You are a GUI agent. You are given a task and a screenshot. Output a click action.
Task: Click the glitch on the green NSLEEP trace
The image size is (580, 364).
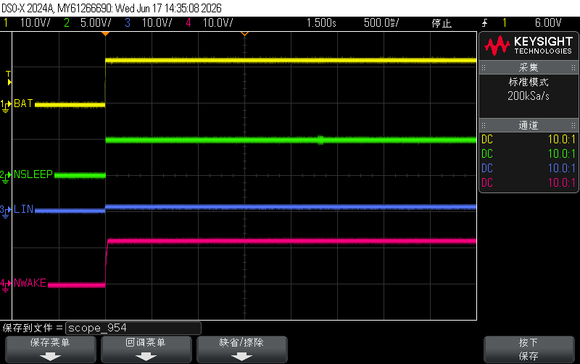tap(320, 140)
